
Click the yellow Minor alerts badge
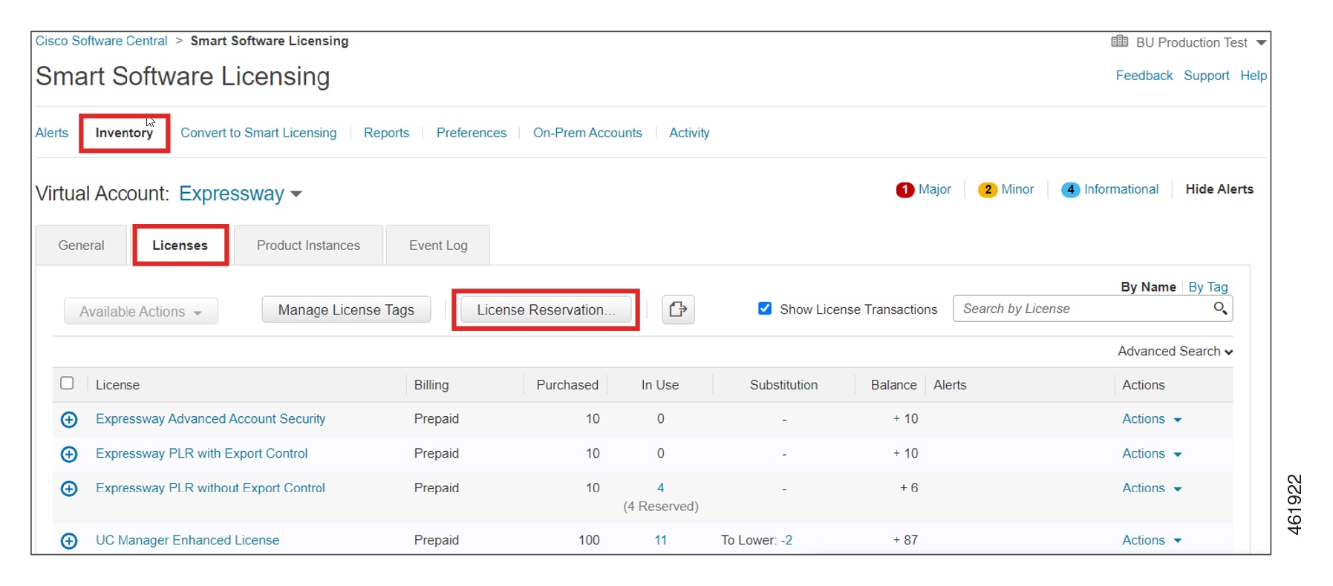[988, 190]
